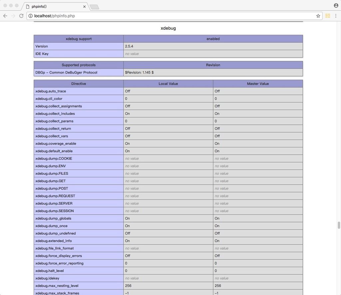Click xdebug.dump.POST directive name
The width and height of the screenshot is (341, 295).
pos(52,189)
